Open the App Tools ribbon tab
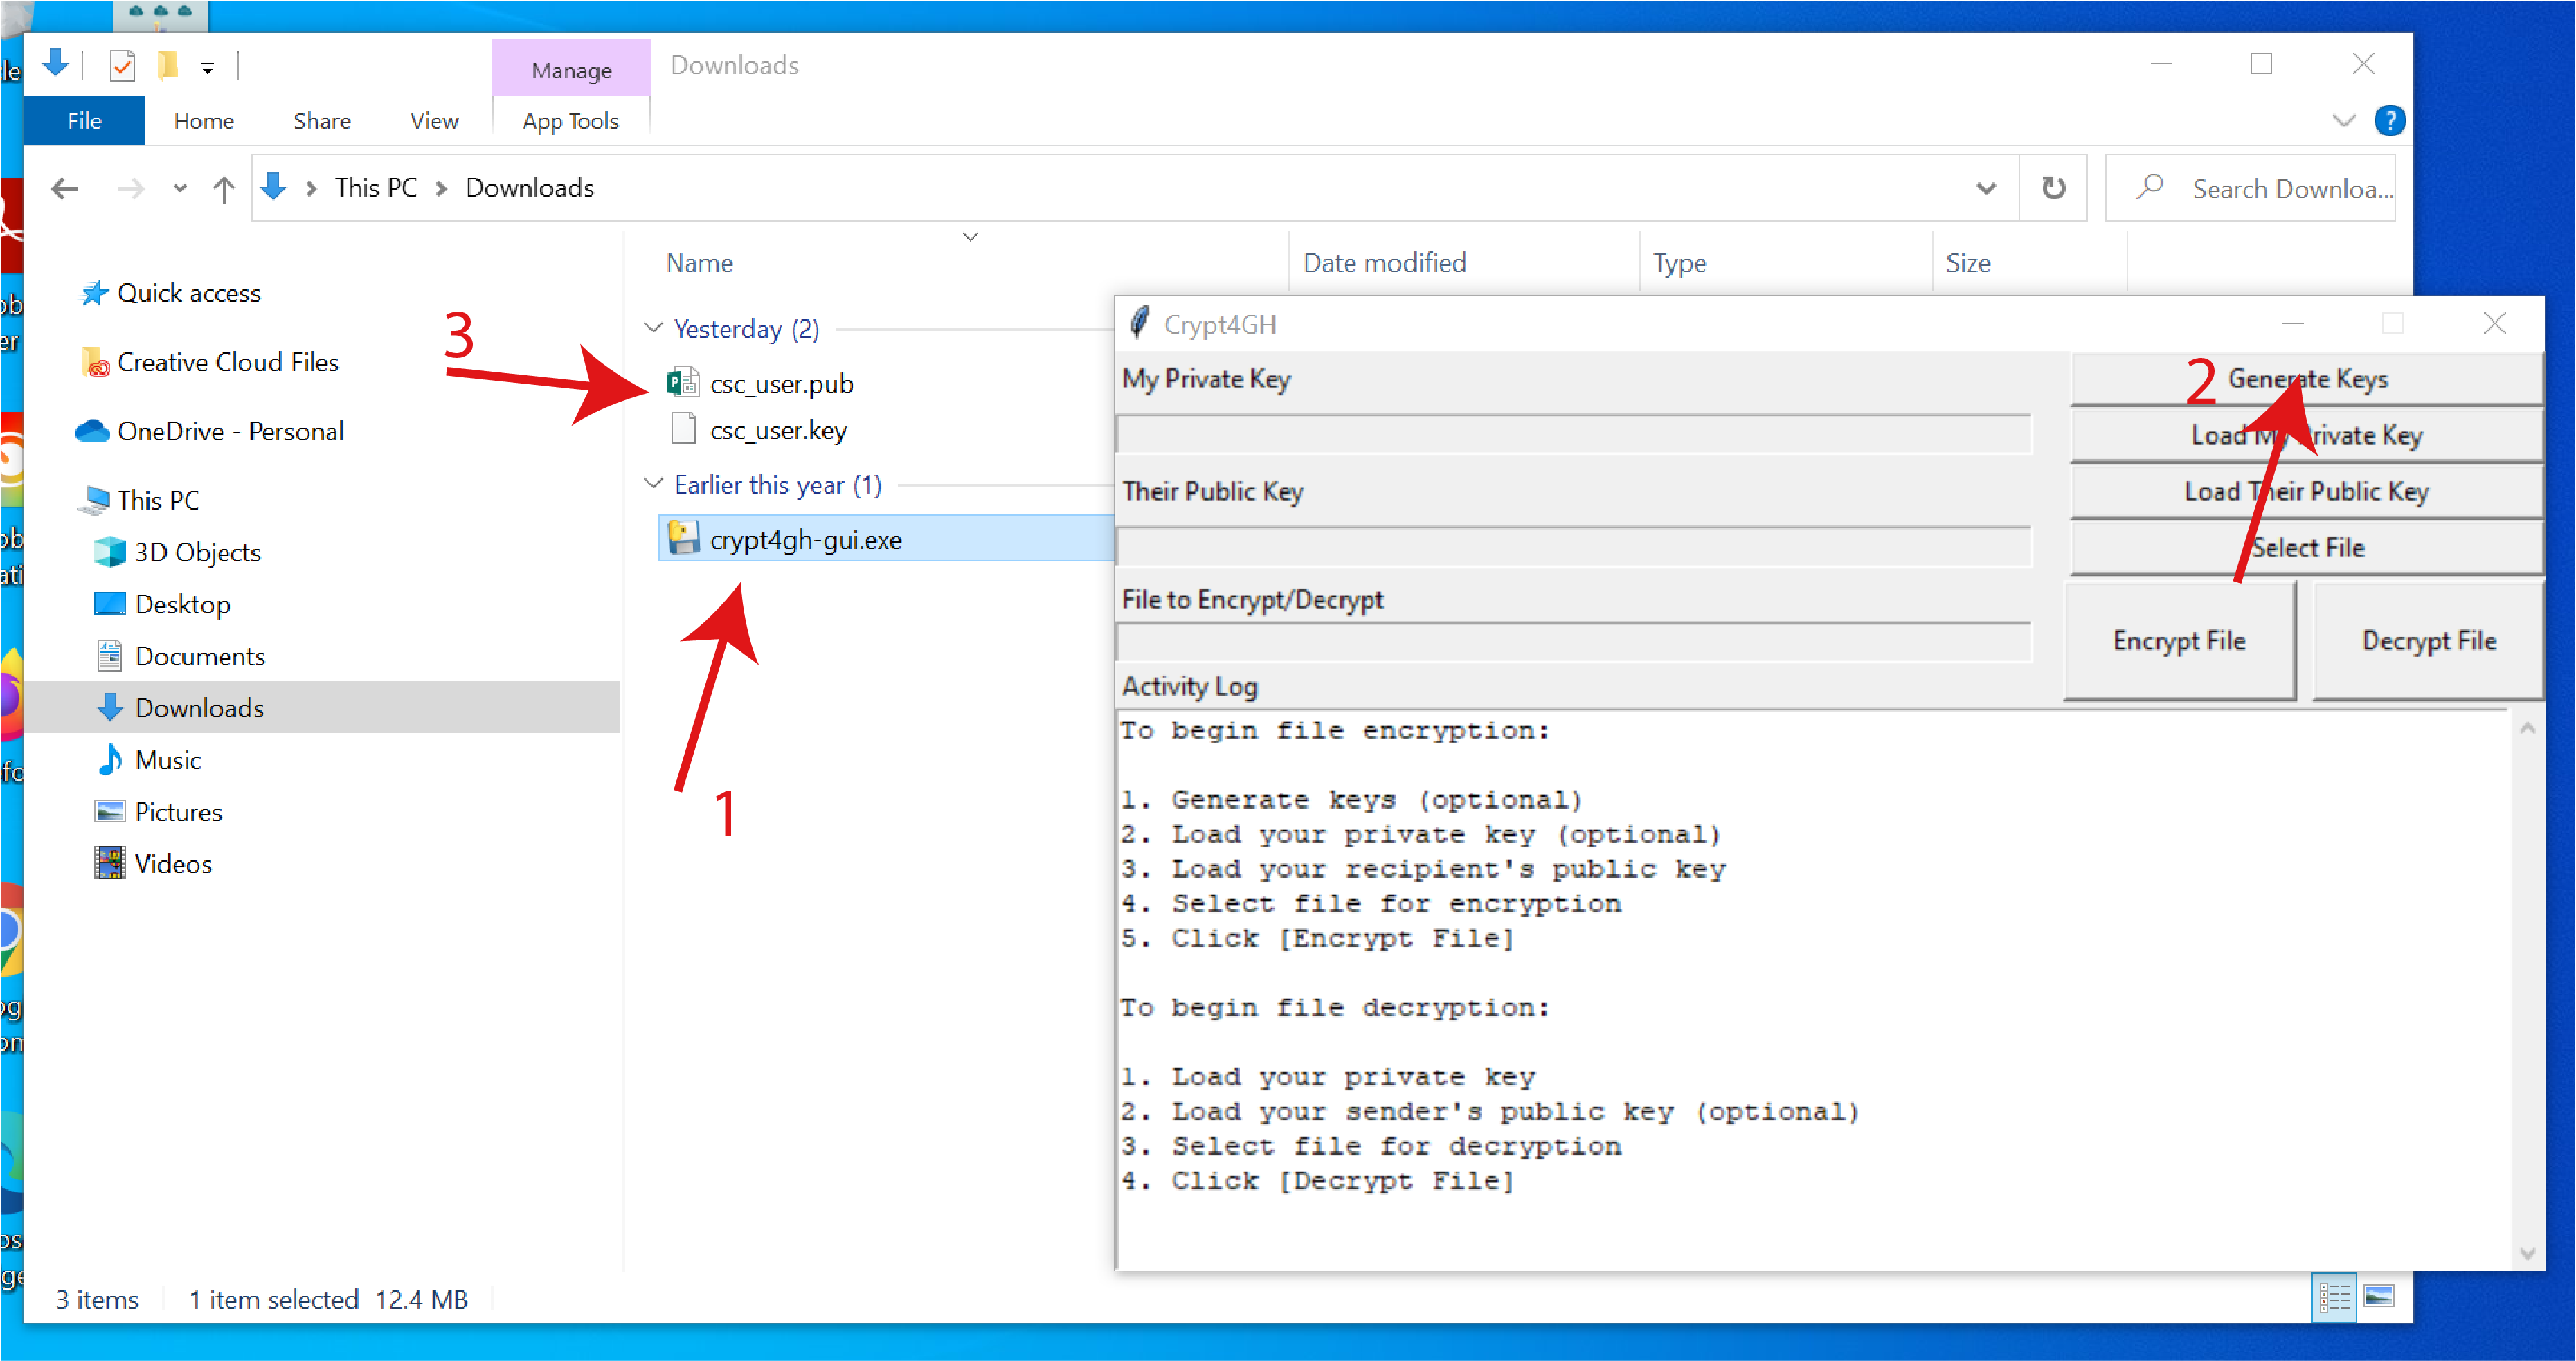This screenshot has width=2576, height=1361. (x=571, y=121)
